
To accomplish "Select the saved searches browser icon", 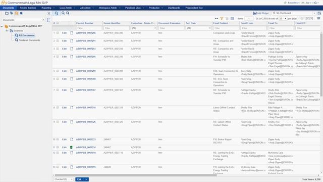I will pyautogui.click(x=16, y=13).
